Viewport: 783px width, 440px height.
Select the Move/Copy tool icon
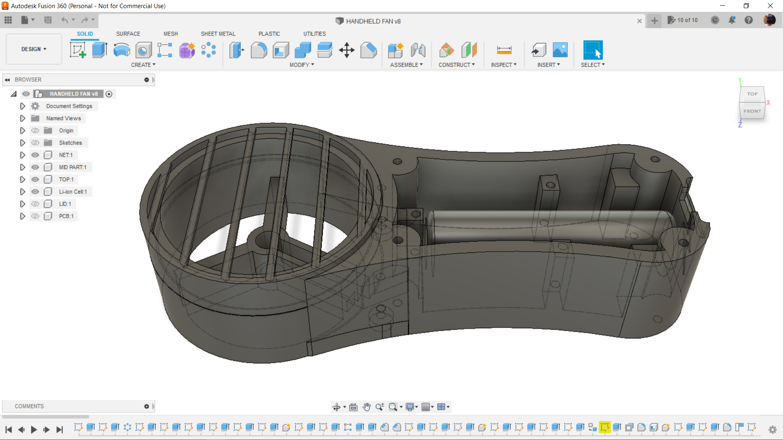click(346, 50)
